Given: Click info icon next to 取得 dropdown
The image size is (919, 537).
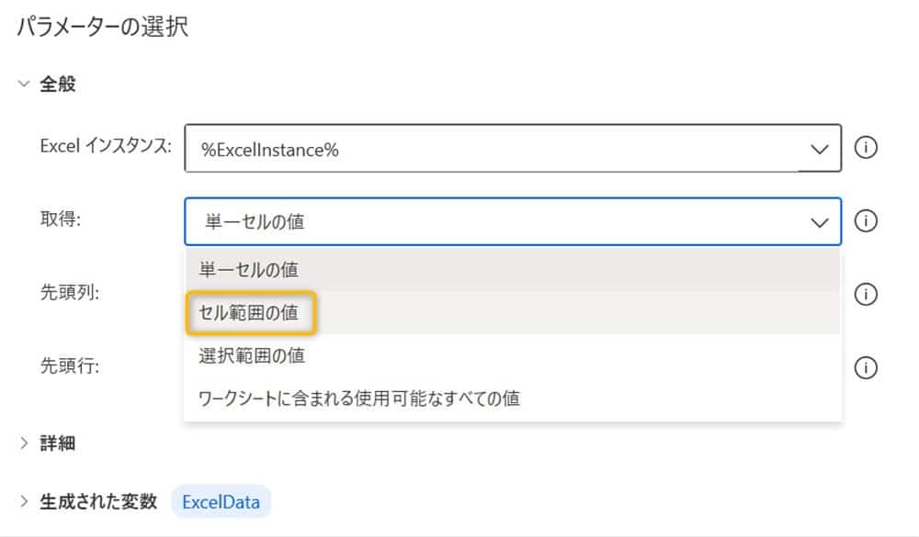Looking at the screenshot, I should coord(866,221).
